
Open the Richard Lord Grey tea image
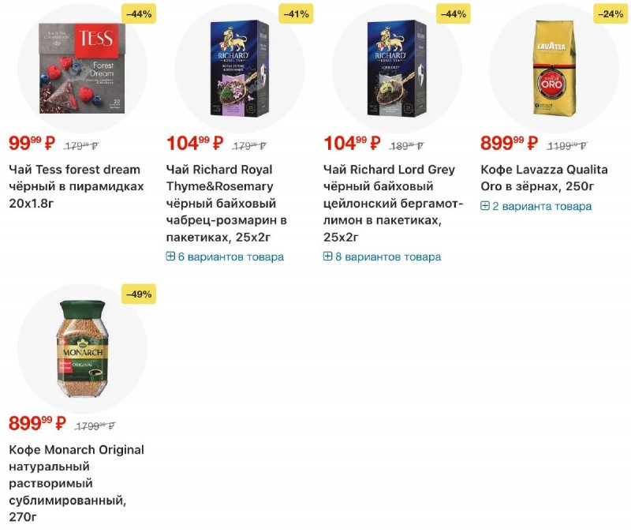(x=396, y=67)
